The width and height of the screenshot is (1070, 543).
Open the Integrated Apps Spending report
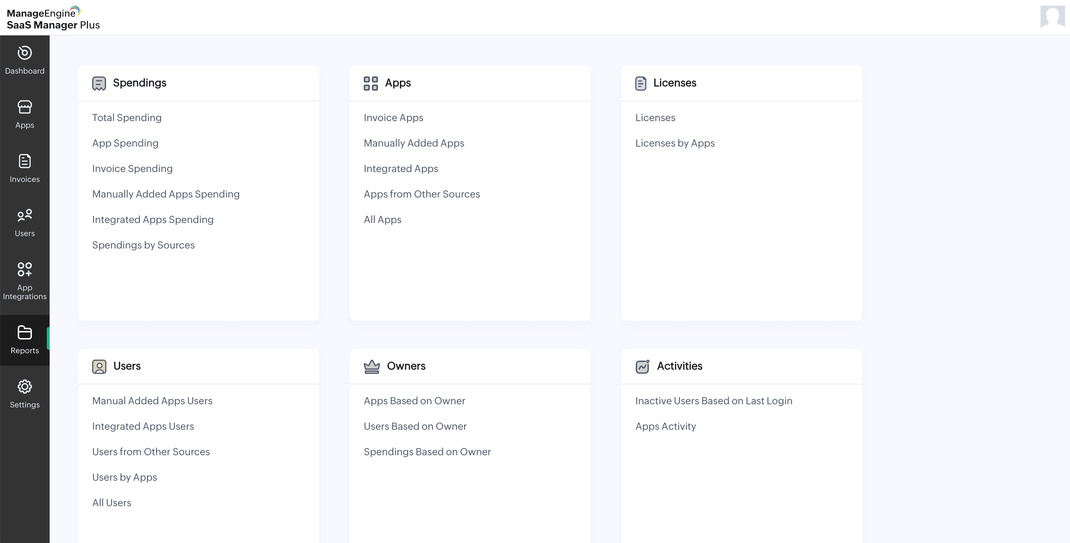coord(153,219)
